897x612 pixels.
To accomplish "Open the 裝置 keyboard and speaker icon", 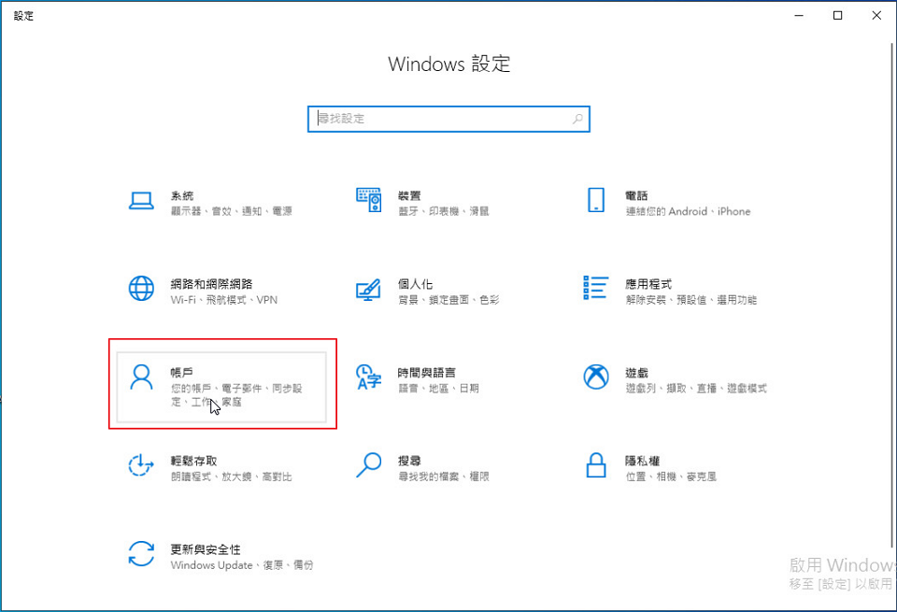I will (369, 200).
